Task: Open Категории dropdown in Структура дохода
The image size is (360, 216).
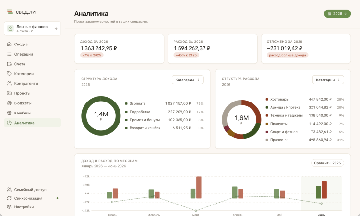Action: pos(188,80)
